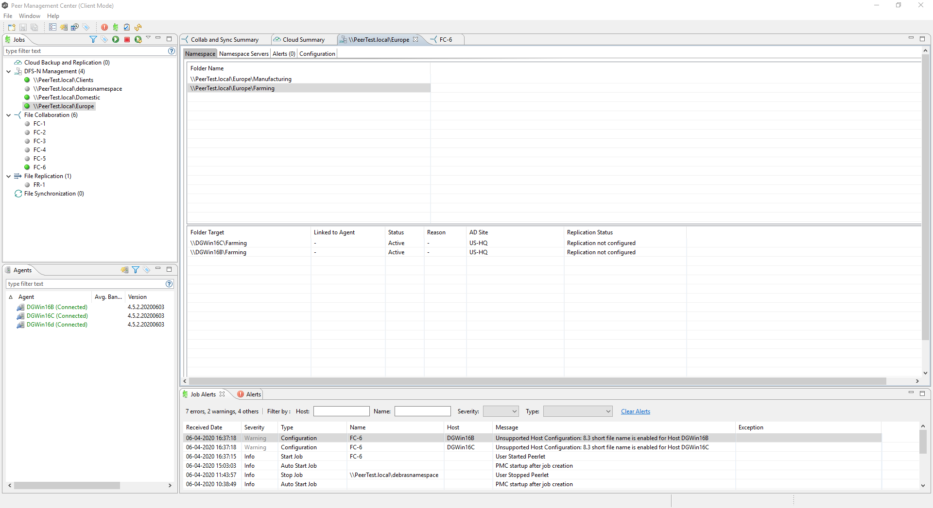Image resolution: width=933 pixels, height=508 pixels.
Task: Start the selected job with the green play icon
Action: [x=116, y=39]
